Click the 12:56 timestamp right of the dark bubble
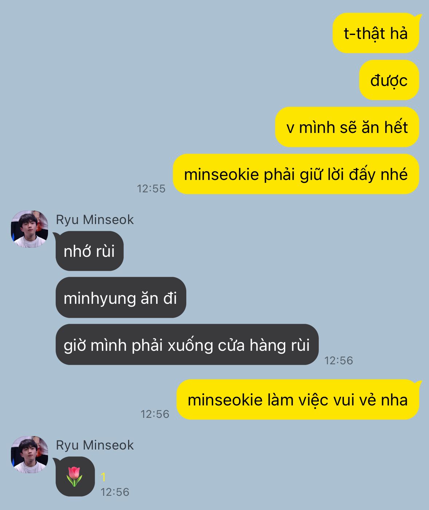This screenshot has width=429, height=510. [x=339, y=360]
